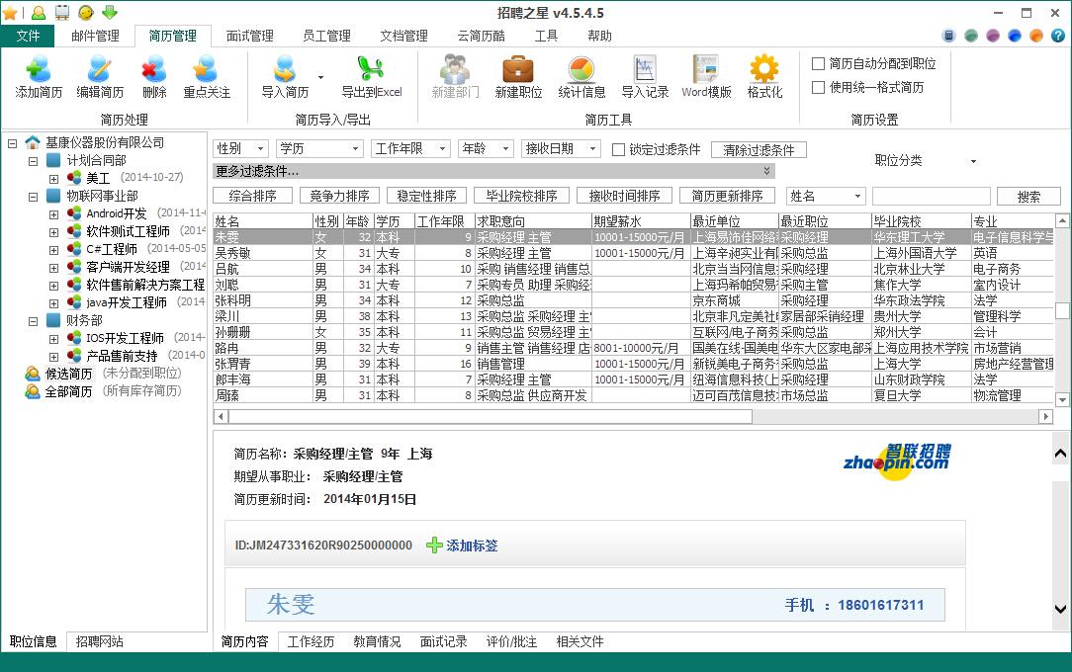The image size is (1072, 672).
Task: Open the 新建职位 briefcase icon
Action: [x=518, y=70]
